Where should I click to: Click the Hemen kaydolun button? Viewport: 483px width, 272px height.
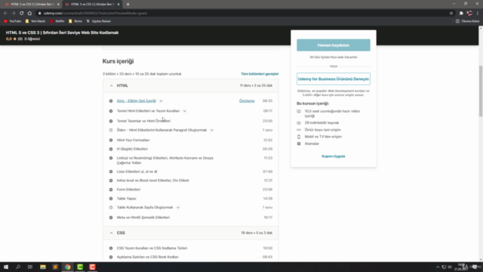(334, 45)
